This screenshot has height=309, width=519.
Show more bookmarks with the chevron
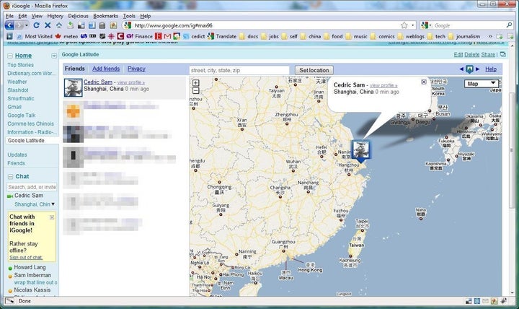point(490,36)
